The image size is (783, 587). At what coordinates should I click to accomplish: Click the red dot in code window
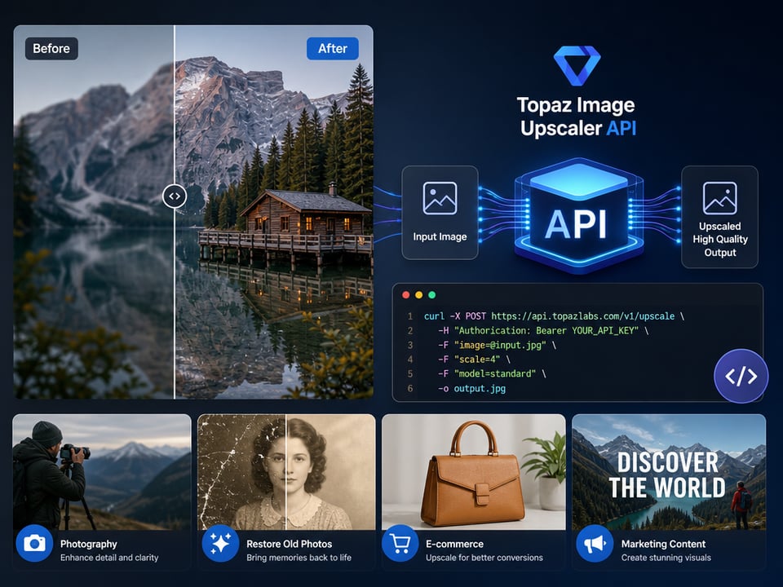pyautogui.click(x=406, y=295)
